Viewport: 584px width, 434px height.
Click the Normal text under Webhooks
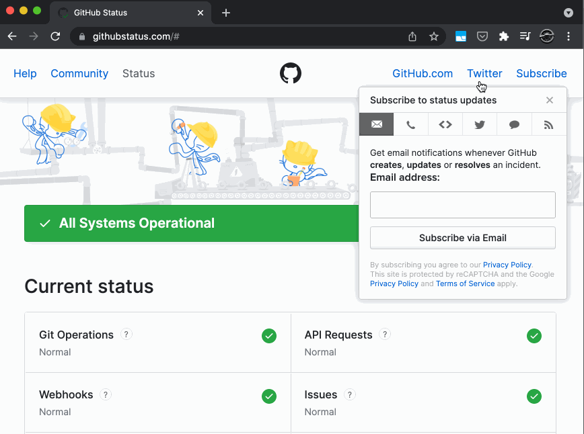click(55, 412)
